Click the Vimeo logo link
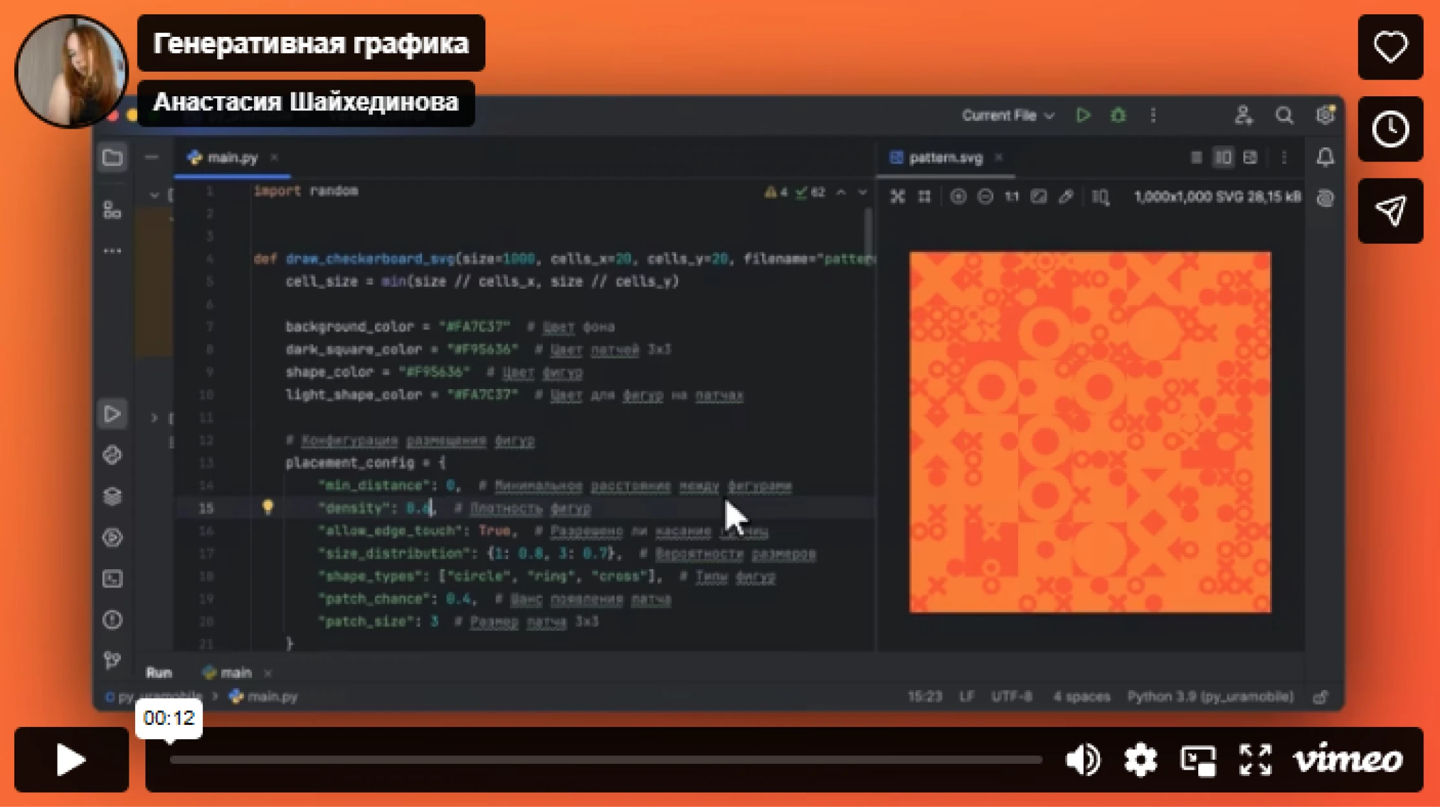This screenshot has width=1440, height=807. pyautogui.click(x=1348, y=759)
